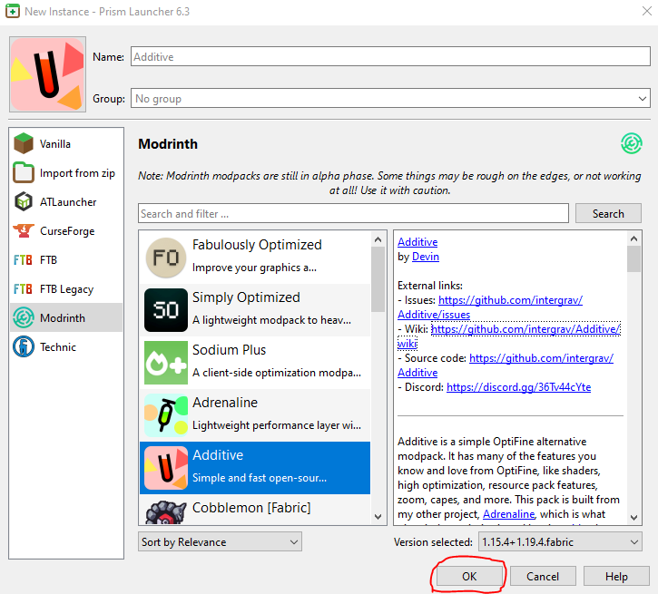The width and height of the screenshot is (658, 594).
Task: Confirm with the OK button
Action: click(469, 576)
